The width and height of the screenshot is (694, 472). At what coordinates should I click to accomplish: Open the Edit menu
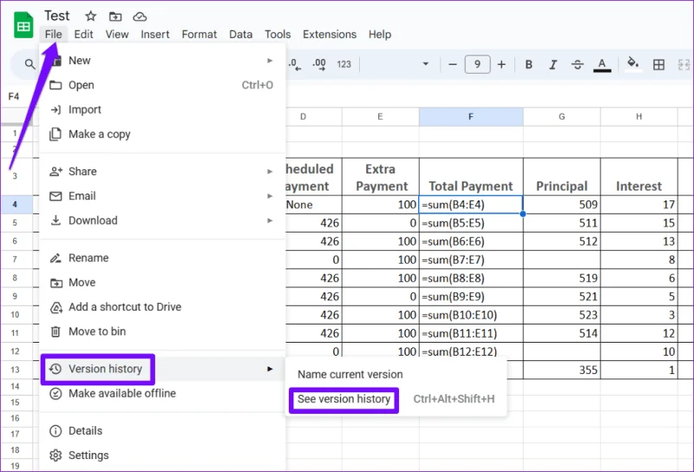[83, 34]
